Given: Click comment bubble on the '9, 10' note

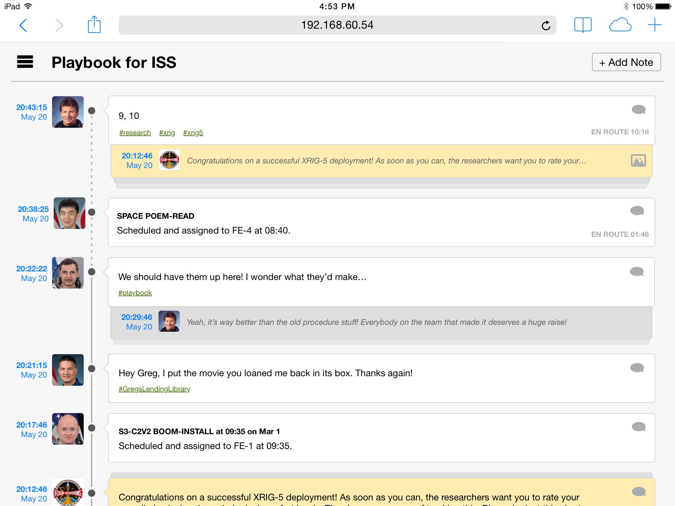Looking at the screenshot, I should (638, 109).
